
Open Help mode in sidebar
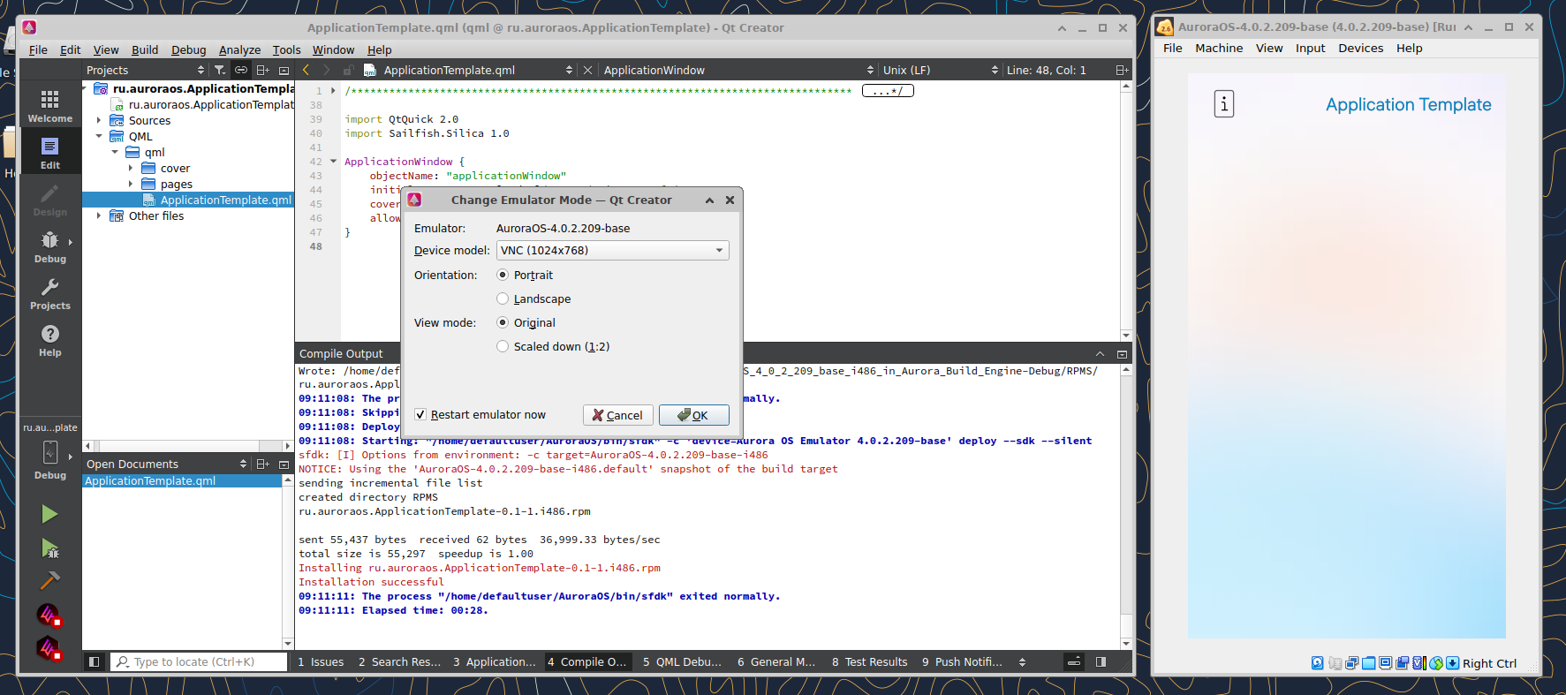(x=49, y=341)
